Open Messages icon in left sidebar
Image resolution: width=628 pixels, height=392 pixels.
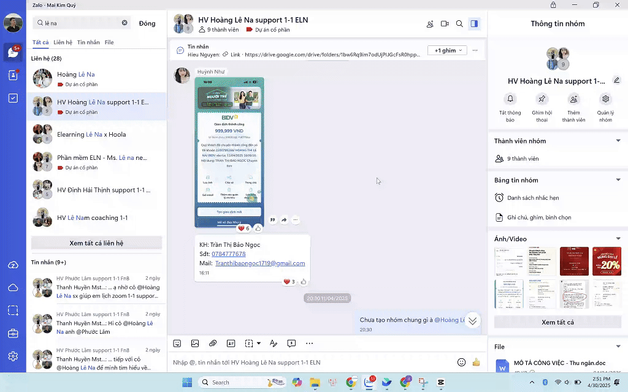tap(13, 52)
